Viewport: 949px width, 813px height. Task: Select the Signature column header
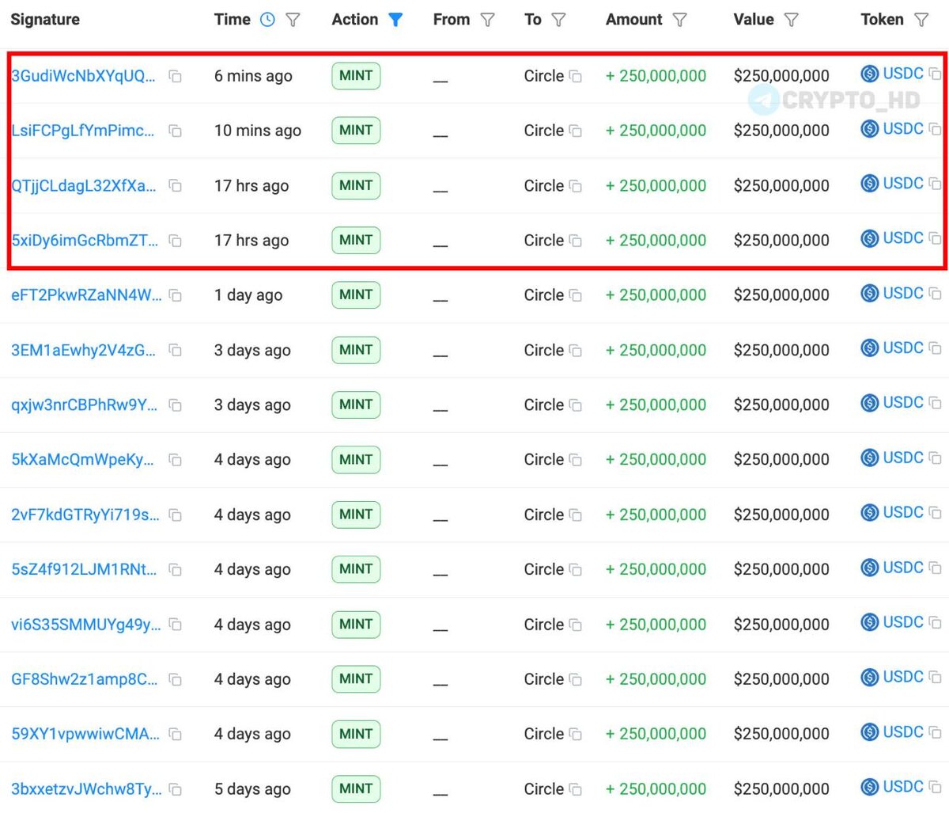pos(45,20)
